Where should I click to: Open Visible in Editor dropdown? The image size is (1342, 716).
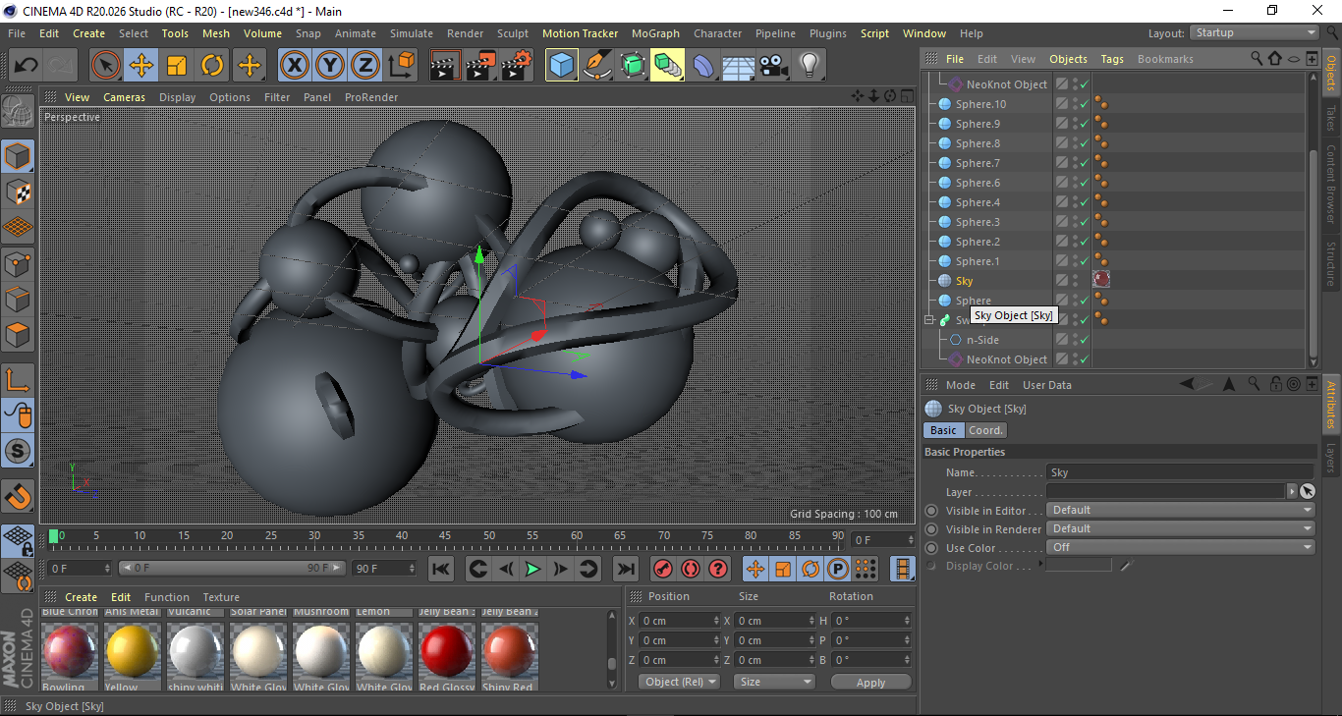click(1180, 510)
